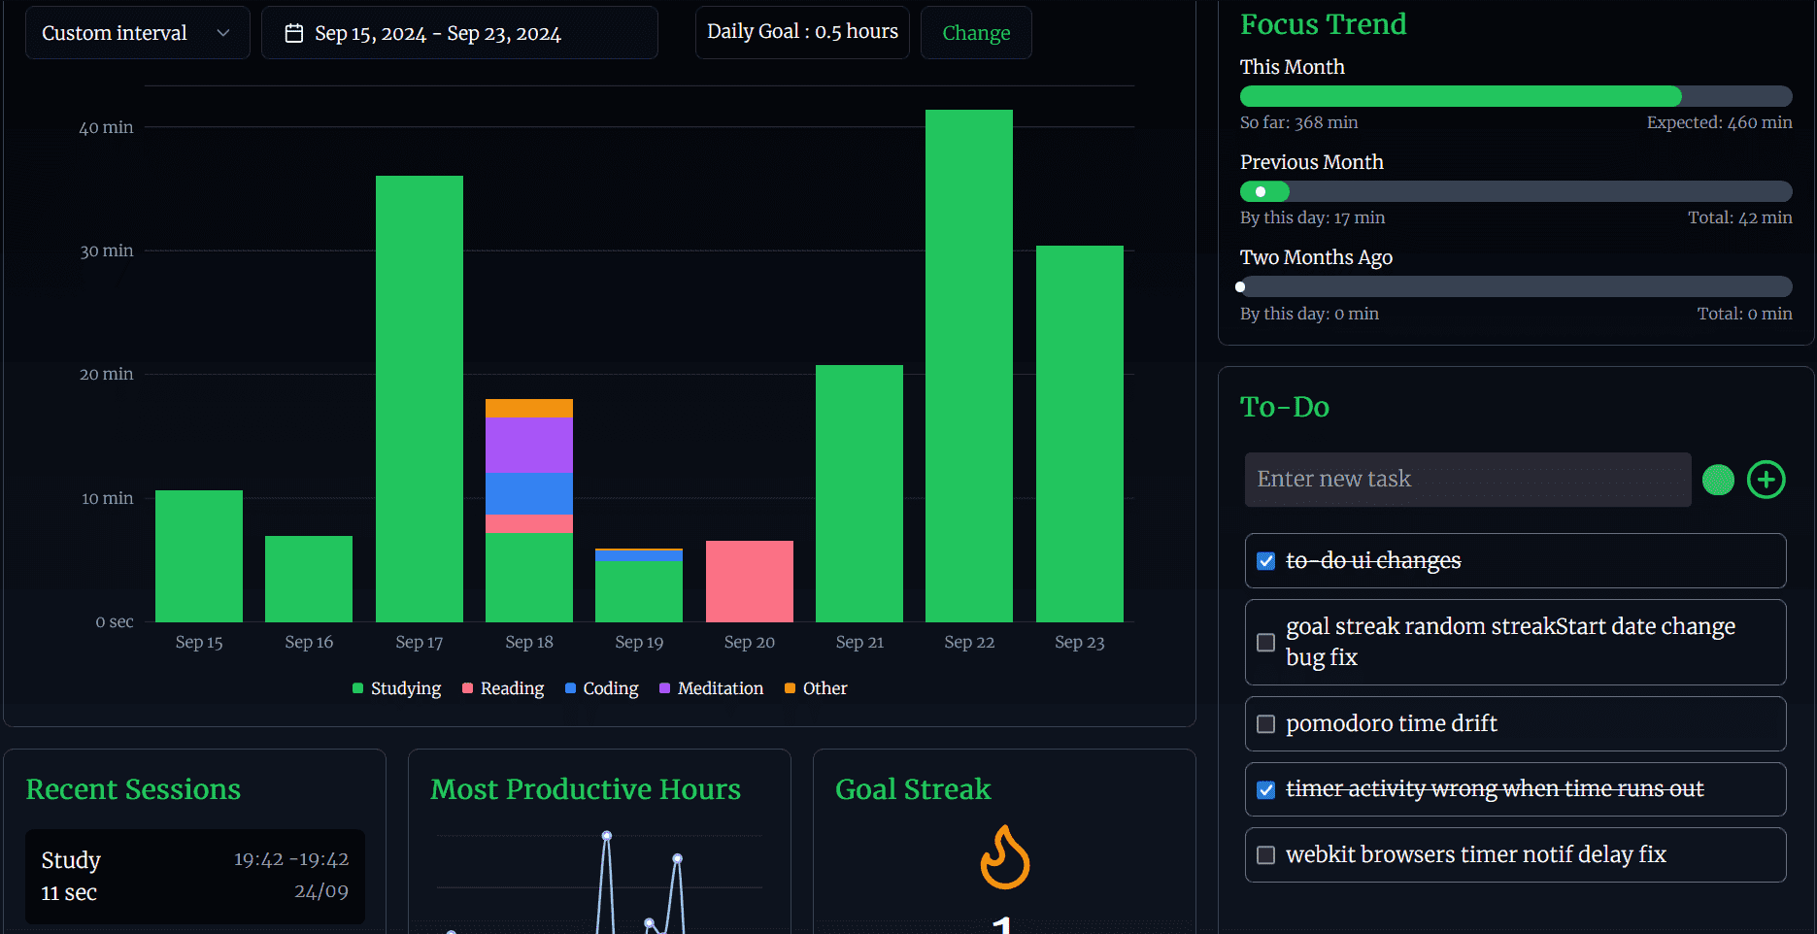Viewport: 1817px width, 934px height.
Task: Check the pomodoro time drift task
Action: pos(1265,724)
